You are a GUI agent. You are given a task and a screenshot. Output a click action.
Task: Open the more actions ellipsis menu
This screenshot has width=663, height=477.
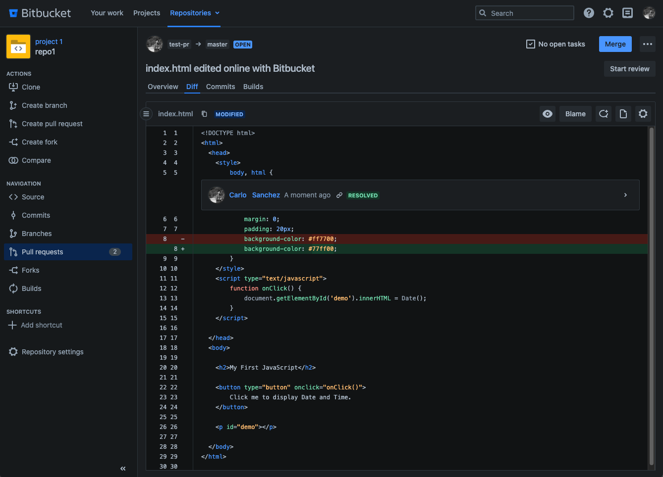[648, 44]
